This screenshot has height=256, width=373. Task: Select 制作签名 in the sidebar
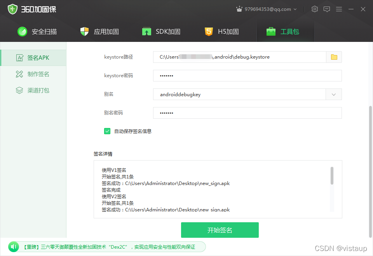[x=33, y=74]
